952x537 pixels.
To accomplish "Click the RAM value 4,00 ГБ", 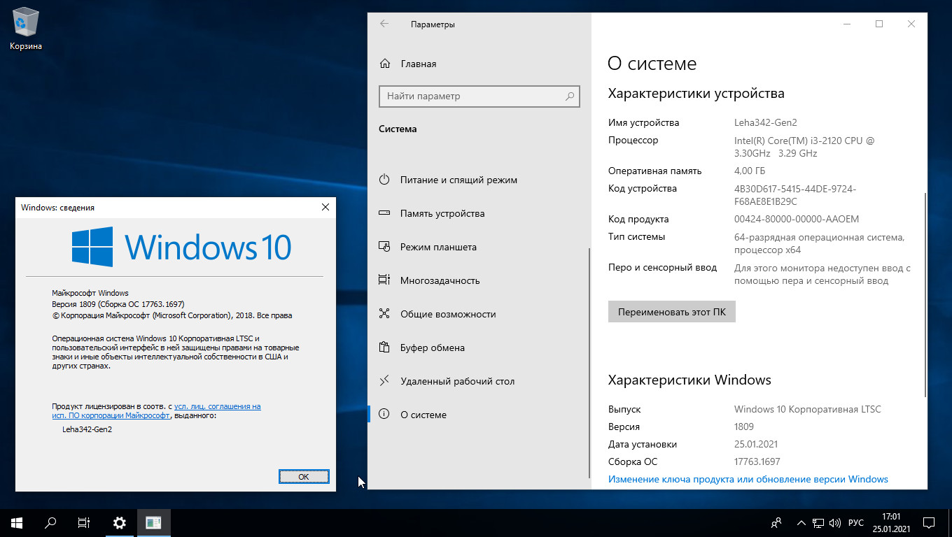I will pyautogui.click(x=750, y=171).
